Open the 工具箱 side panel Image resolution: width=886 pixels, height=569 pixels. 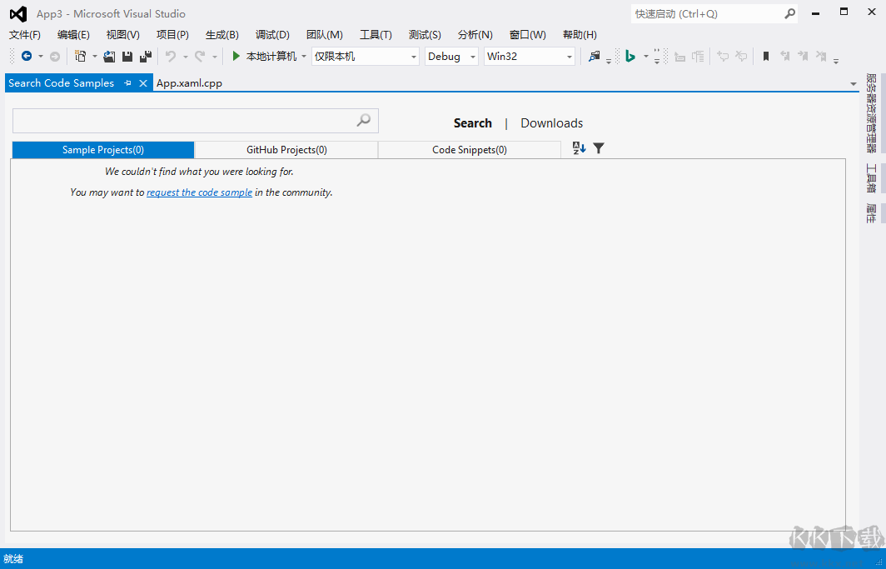pos(869,179)
